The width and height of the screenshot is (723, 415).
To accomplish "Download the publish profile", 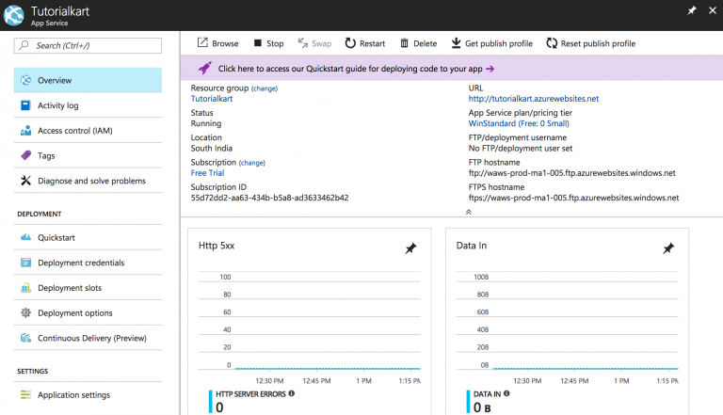I will pyautogui.click(x=492, y=43).
